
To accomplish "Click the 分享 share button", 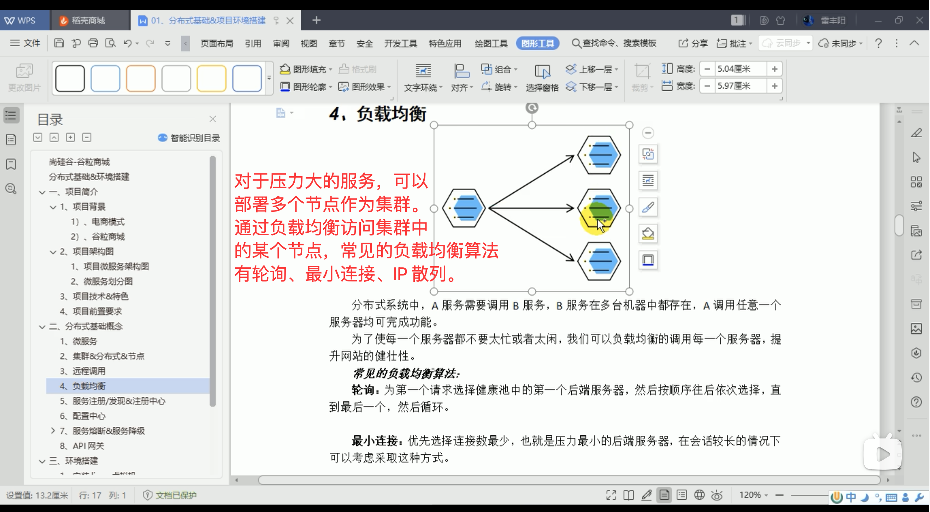I will coord(693,43).
